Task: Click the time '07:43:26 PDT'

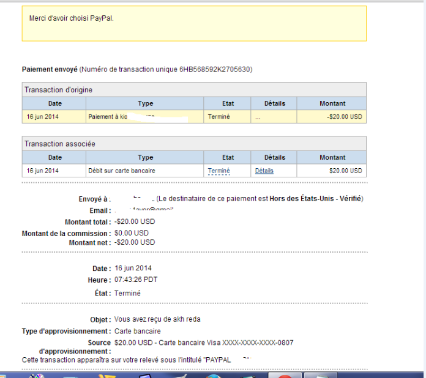Action: coord(136,280)
